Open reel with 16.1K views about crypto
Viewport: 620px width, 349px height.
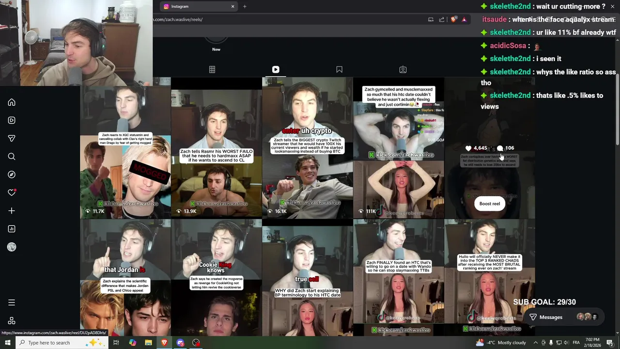click(308, 148)
